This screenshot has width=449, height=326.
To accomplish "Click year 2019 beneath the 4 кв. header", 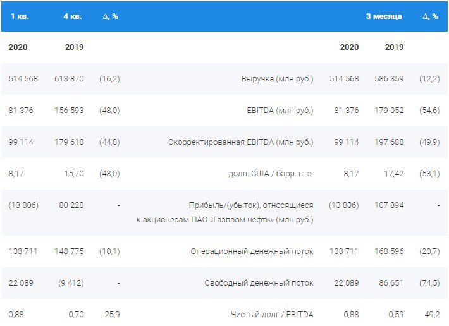I will coord(74,47).
